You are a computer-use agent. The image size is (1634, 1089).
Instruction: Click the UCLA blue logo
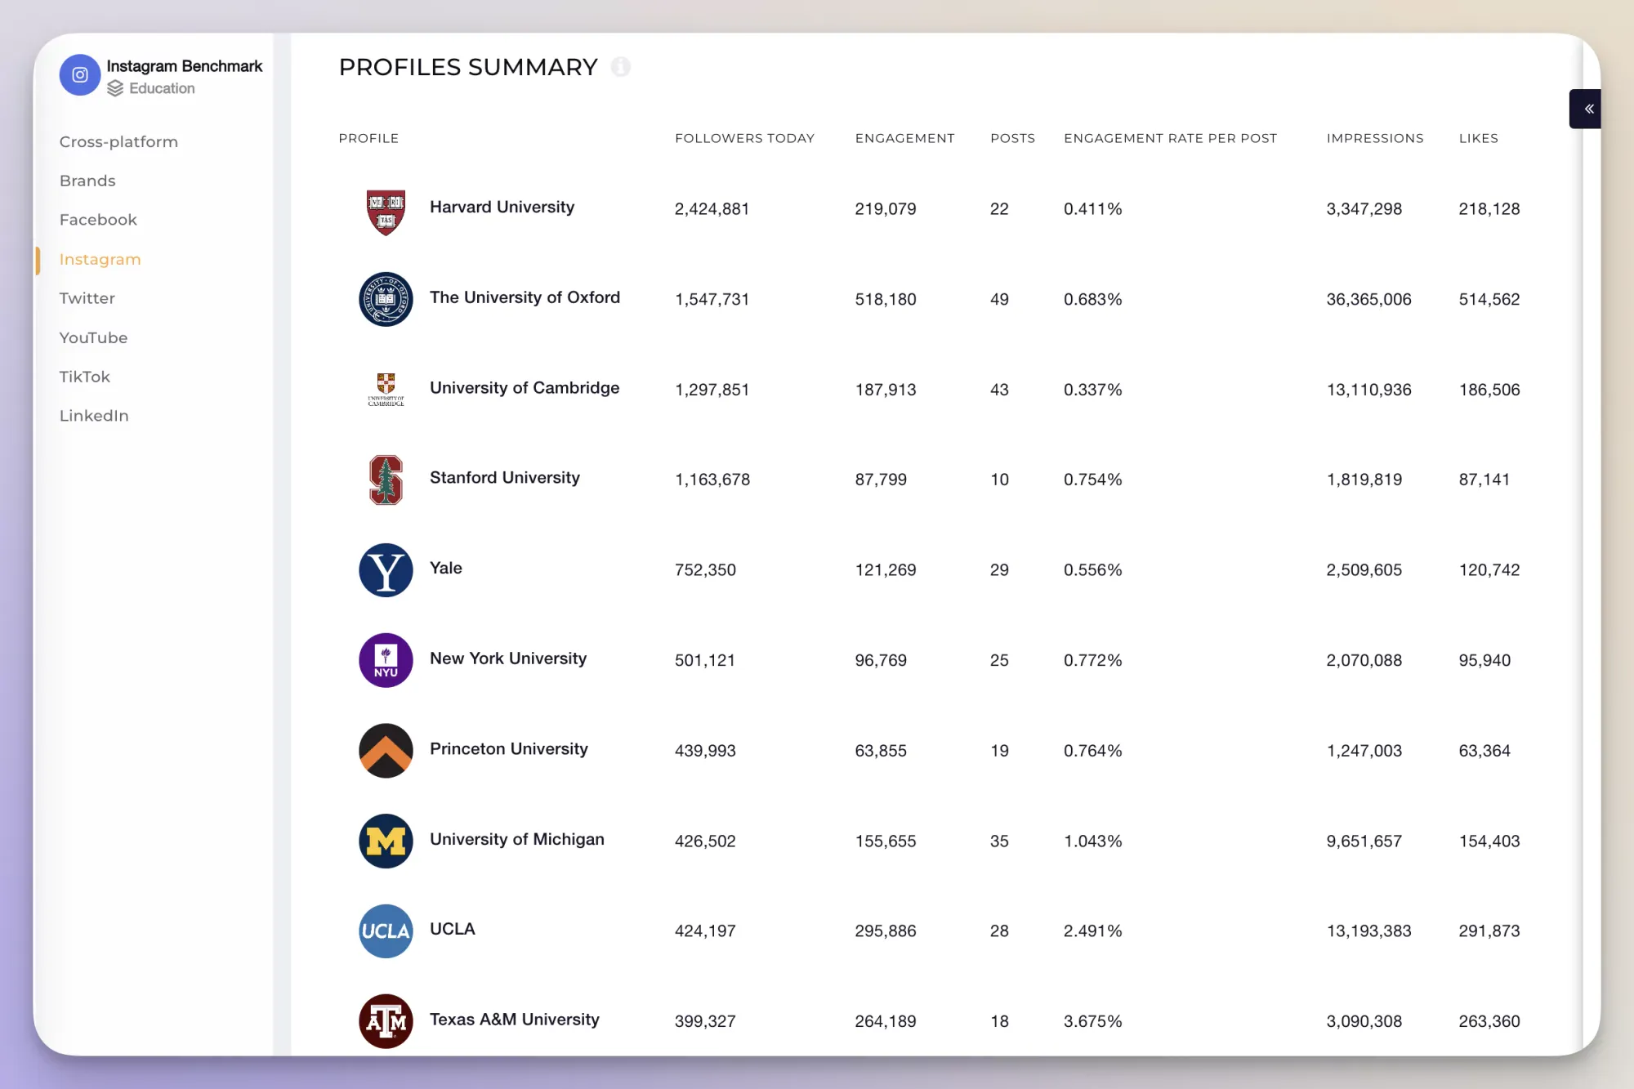coord(386,931)
